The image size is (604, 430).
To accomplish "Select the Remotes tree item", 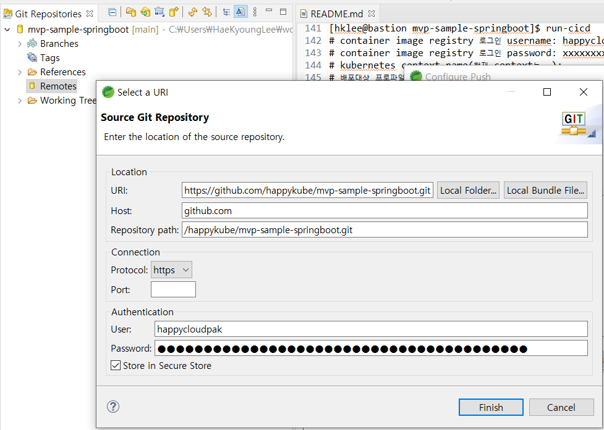I will 58,86.
